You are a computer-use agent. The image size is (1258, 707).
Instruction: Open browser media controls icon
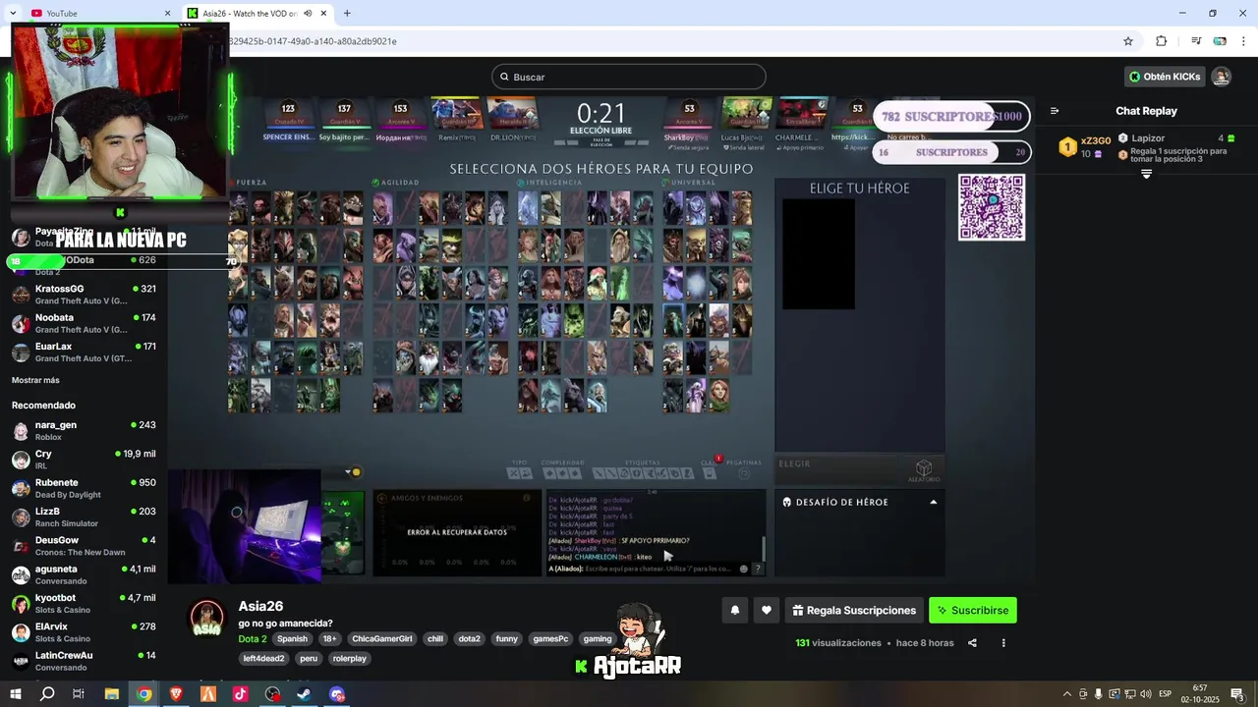(x=1196, y=41)
